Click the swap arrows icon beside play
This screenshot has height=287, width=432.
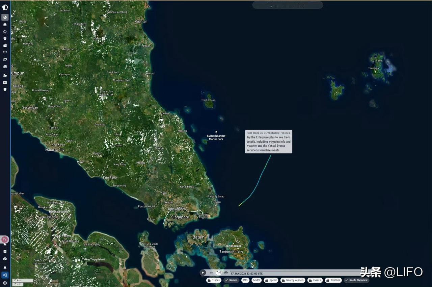[211, 273]
